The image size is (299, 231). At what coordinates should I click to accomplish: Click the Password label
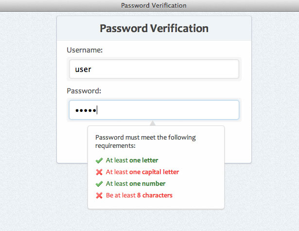pyautogui.click(x=84, y=90)
